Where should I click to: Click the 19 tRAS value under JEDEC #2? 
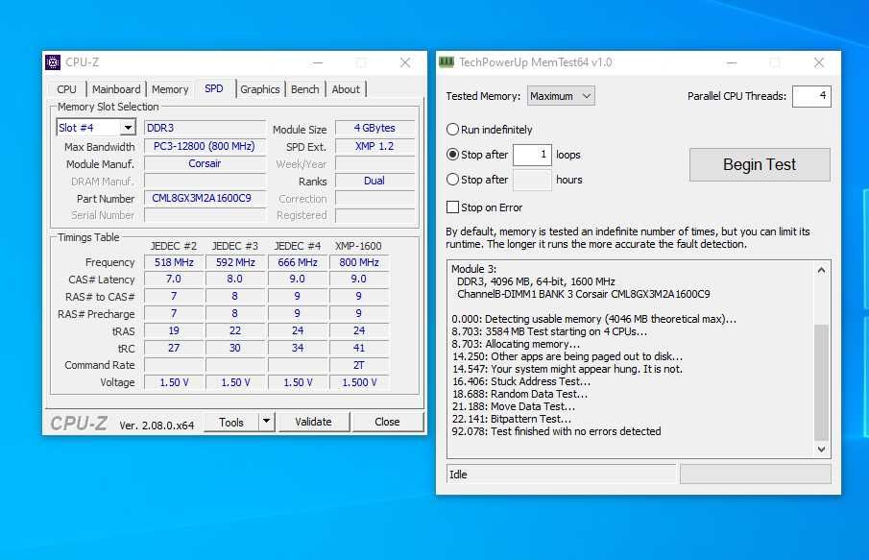pos(174,330)
